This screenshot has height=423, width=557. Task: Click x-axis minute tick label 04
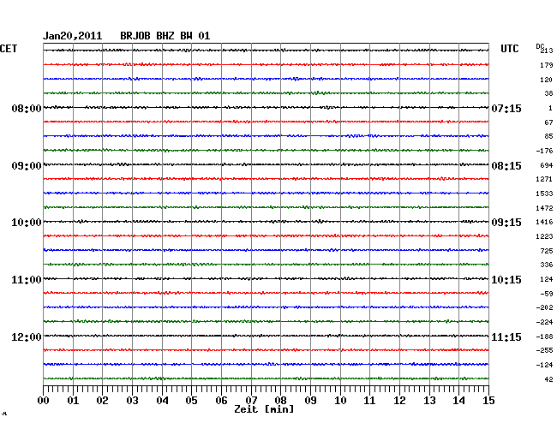[x=162, y=401]
